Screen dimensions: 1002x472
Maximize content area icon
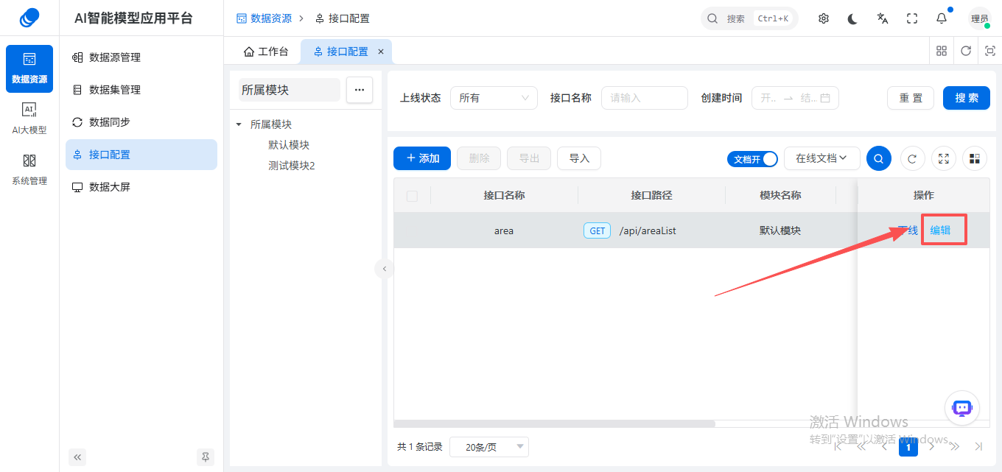click(990, 51)
